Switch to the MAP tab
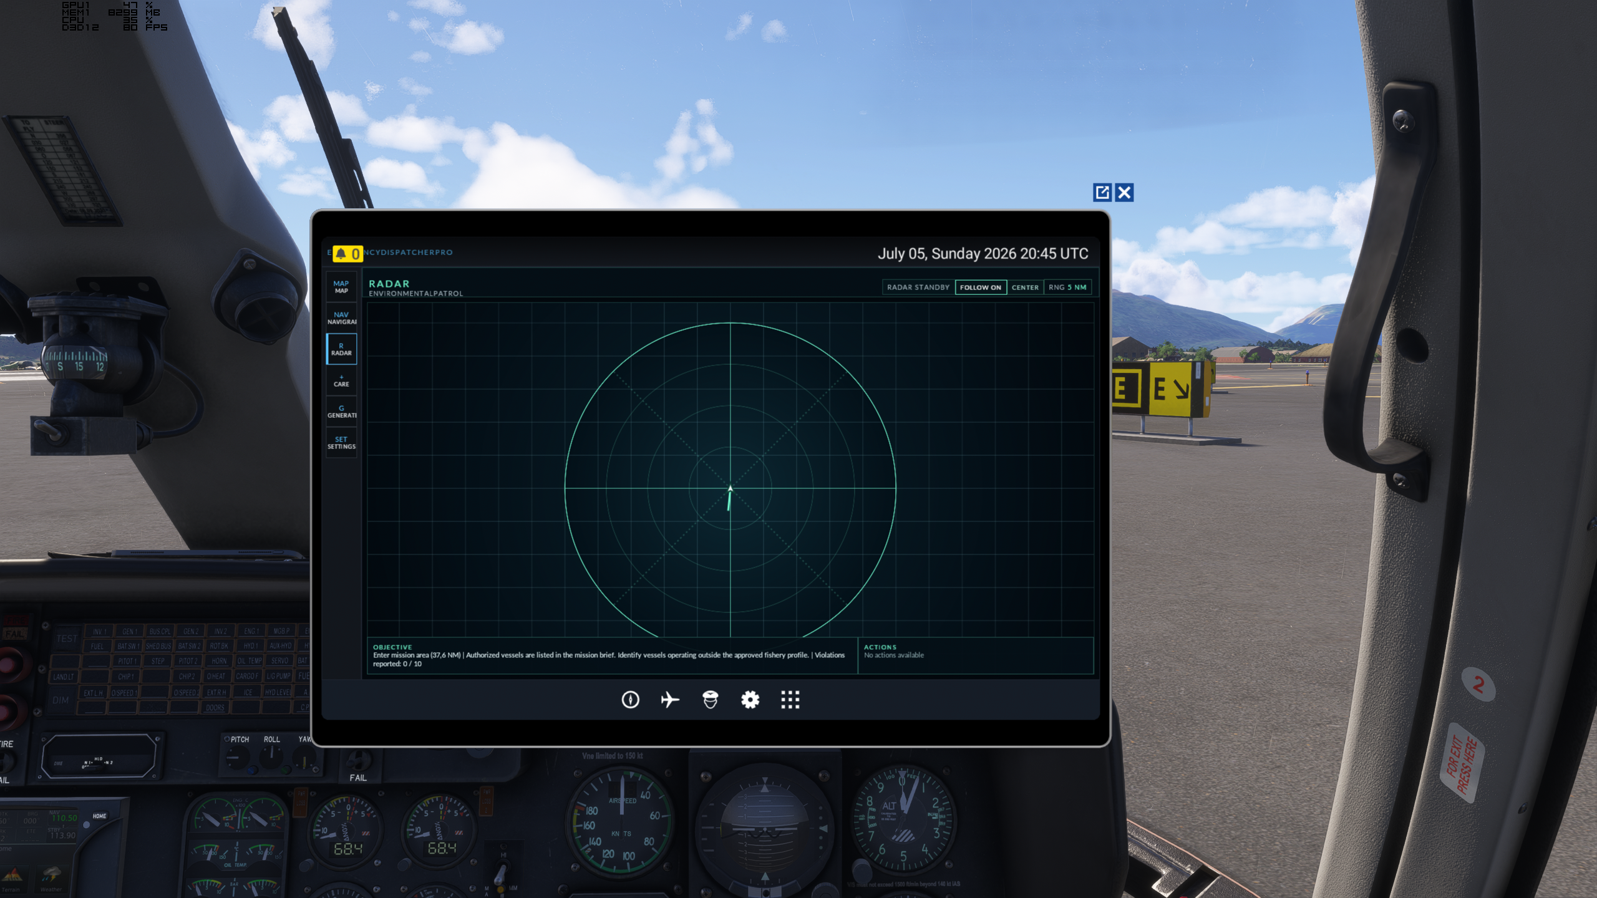 pos(341,287)
